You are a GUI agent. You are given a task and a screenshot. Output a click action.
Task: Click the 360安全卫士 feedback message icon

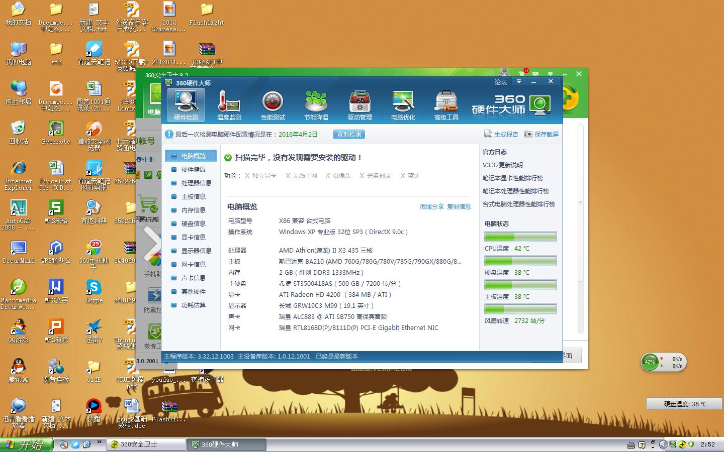tap(536, 74)
